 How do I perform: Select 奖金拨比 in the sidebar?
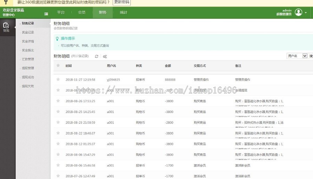click(x=28, y=50)
